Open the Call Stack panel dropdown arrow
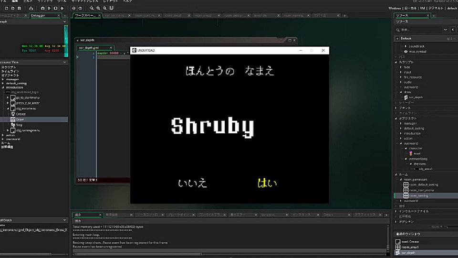The image size is (458, 258). [x=64, y=220]
